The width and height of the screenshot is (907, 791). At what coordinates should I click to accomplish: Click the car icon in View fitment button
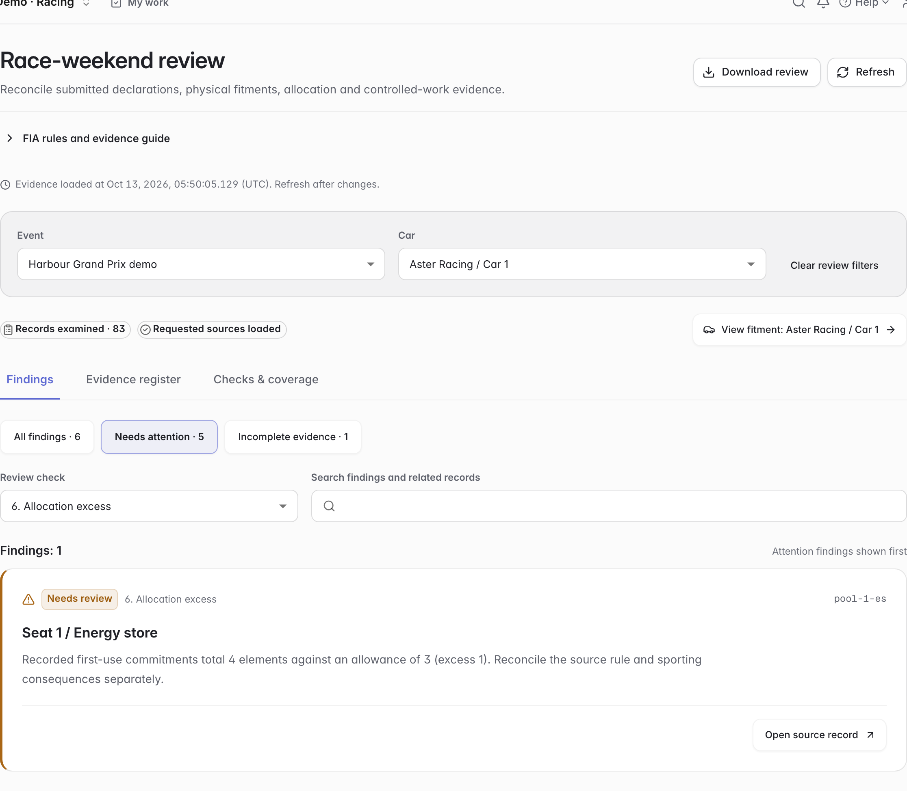pos(709,330)
